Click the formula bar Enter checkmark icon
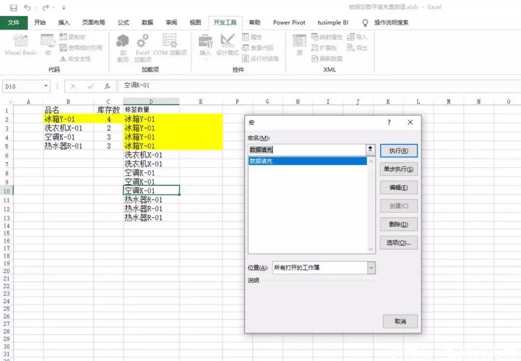521x361 pixels. pyautogui.click(x=90, y=86)
